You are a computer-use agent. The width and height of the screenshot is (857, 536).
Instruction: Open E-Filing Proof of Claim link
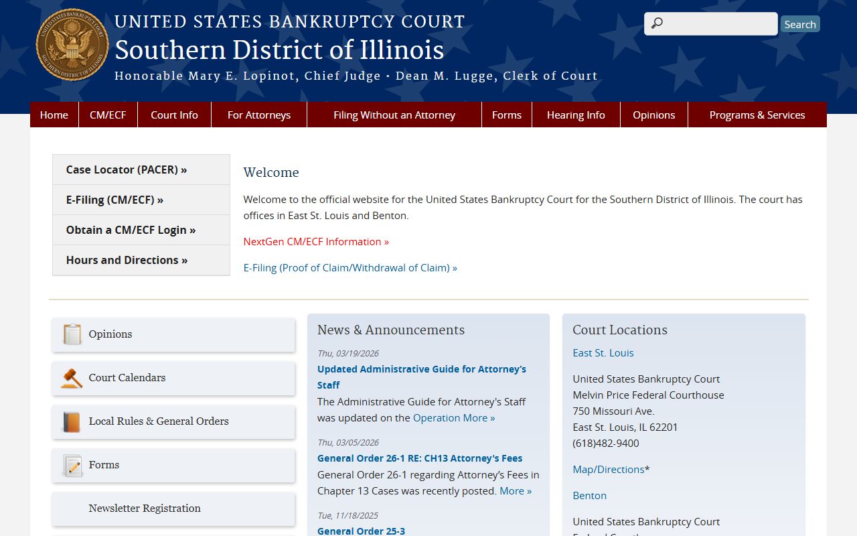[350, 268]
